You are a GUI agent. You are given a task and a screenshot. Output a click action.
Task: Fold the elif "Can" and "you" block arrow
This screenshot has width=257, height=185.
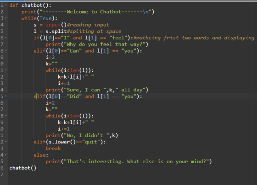point(6,51)
